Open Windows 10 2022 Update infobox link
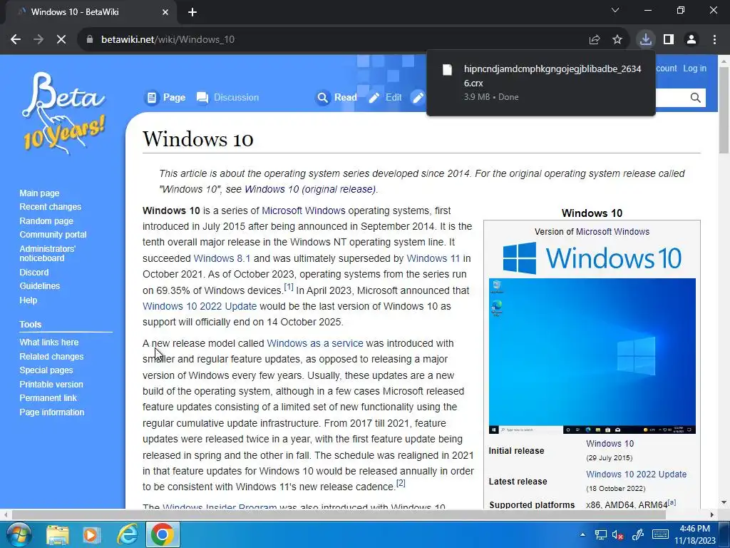The width and height of the screenshot is (730, 548). click(636, 475)
